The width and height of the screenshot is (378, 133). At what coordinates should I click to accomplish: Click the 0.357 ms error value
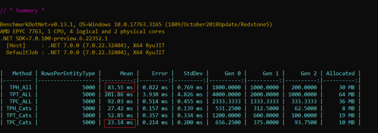(x=155, y=115)
